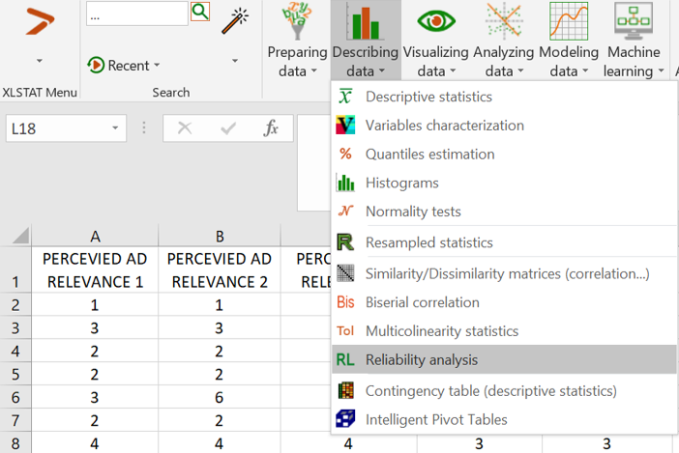Select row 4 header
This screenshot has width=679, height=453.
[x=15, y=351]
